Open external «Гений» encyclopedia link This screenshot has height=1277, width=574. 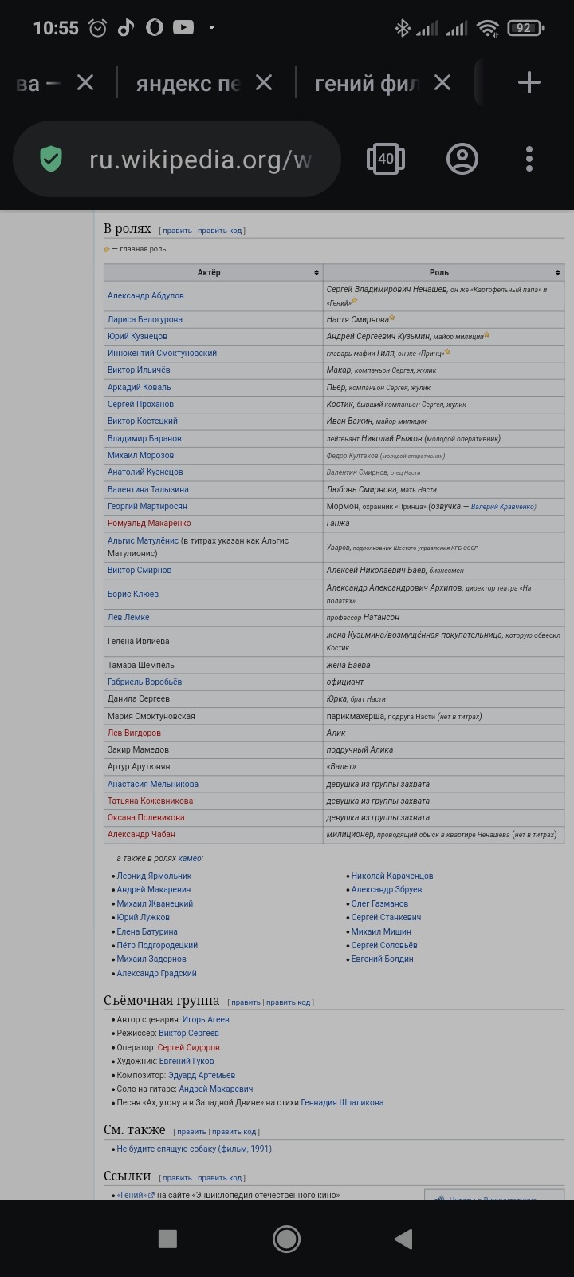point(136,1196)
